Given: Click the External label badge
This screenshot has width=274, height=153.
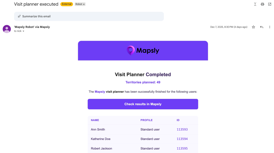Looking at the screenshot, I should (67, 4).
